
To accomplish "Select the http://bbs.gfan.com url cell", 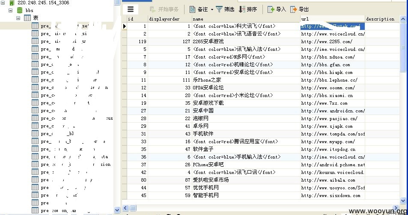I will pyautogui.click(x=333, y=65).
